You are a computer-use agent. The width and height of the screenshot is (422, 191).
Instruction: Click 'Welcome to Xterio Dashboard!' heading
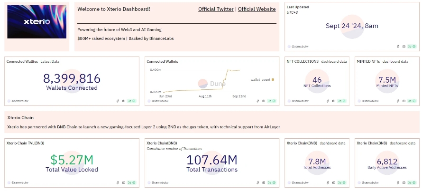tap(114, 9)
